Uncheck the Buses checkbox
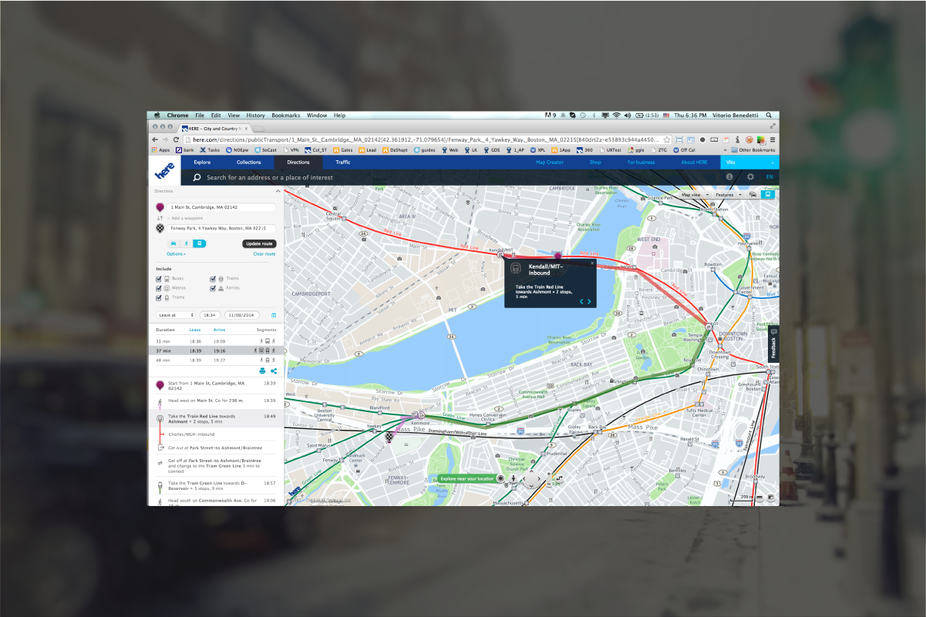The height and width of the screenshot is (617, 926). (x=158, y=278)
